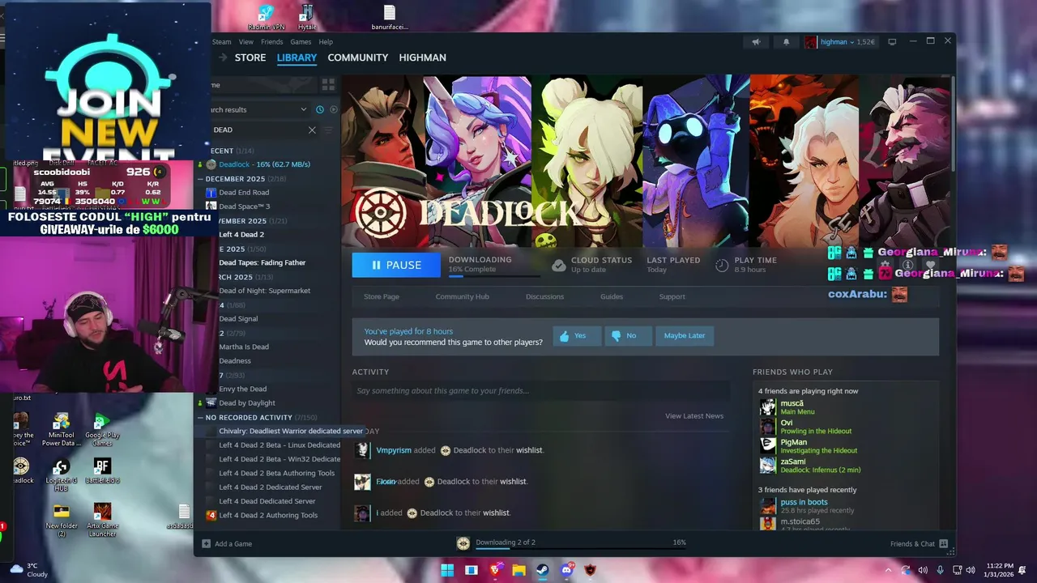Click the Add a Game plus icon
Screen dimensions: 1037x583
[x=206, y=543]
